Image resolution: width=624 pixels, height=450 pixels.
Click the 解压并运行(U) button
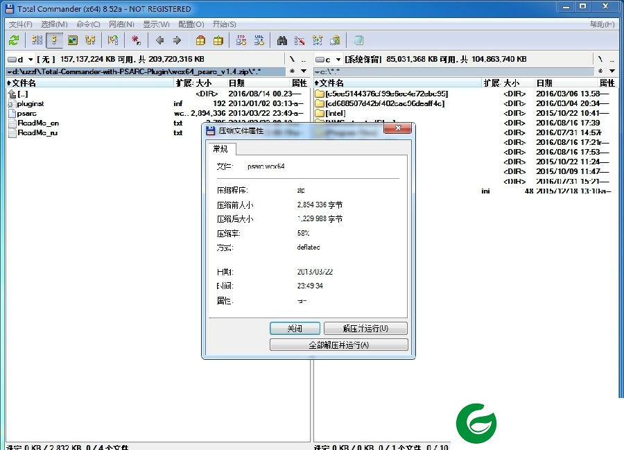click(365, 328)
